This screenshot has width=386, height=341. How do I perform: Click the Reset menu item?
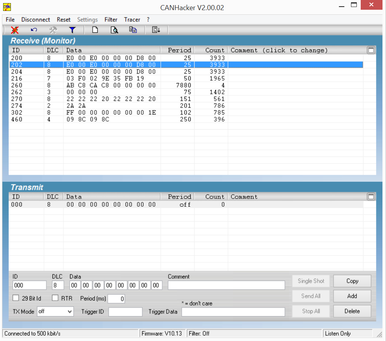[x=63, y=19]
